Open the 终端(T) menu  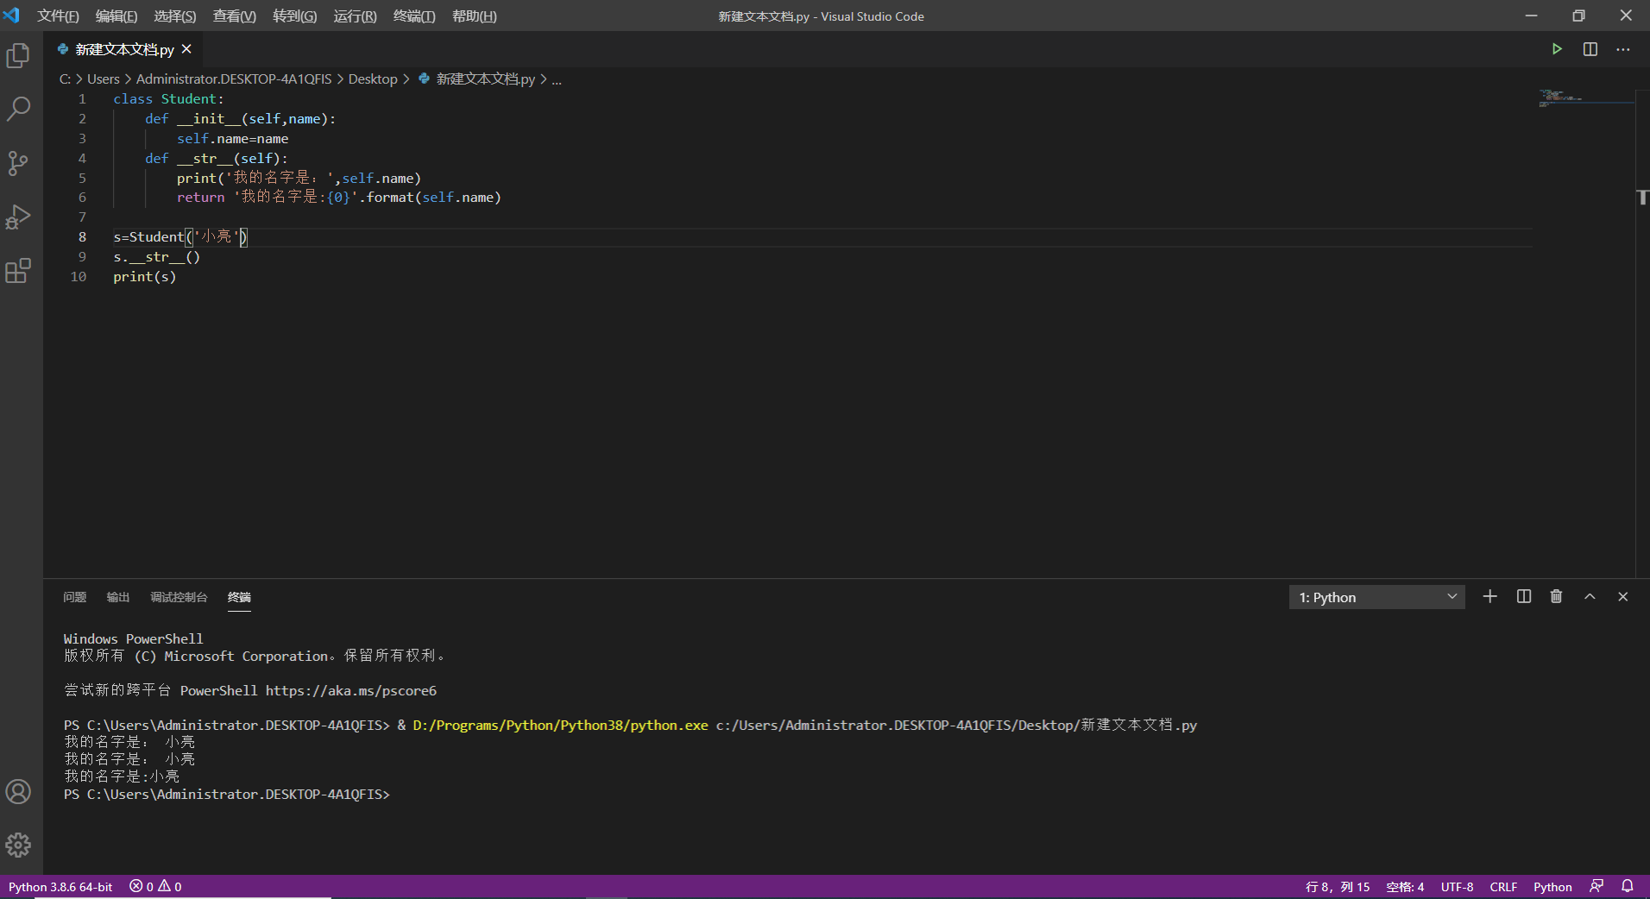[x=414, y=16]
